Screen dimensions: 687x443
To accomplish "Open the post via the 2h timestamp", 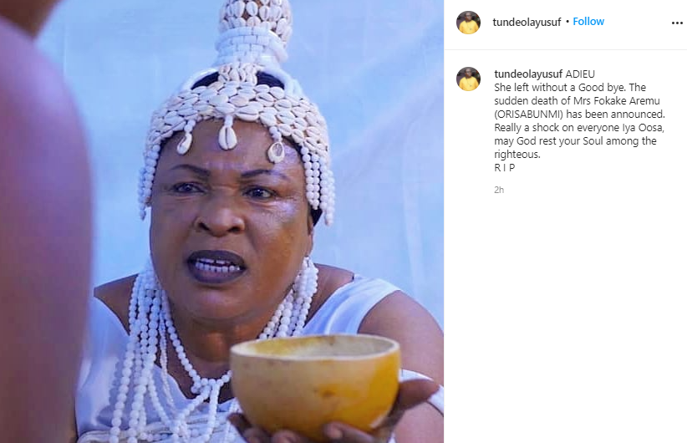I will pyautogui.click(x=499, y=191).
